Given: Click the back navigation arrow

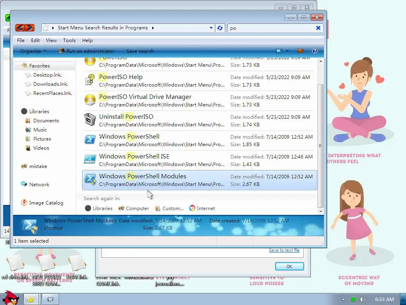Looking at the screenshot, I should pos(20,28).
